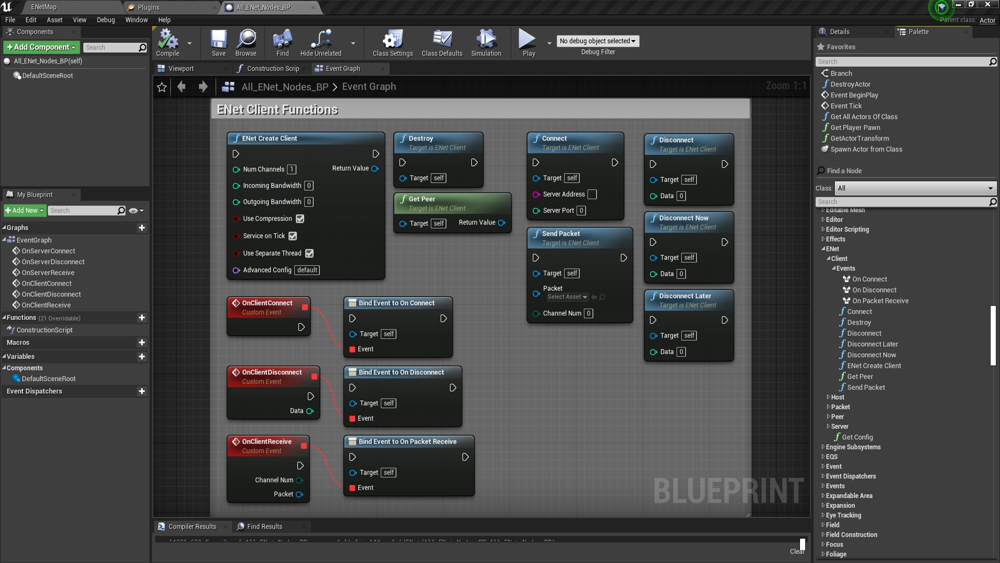1000x563 pixels.
Task: Open the debug object filter dropdown
Action: (x=597, y=41)
